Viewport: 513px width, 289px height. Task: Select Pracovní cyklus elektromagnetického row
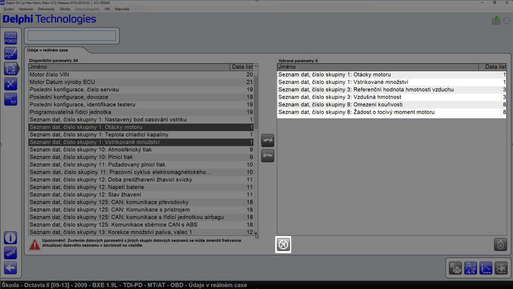click(141, 172)
